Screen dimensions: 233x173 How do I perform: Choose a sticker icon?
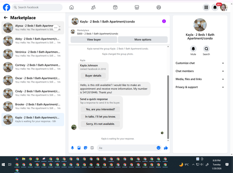(85, 148)
